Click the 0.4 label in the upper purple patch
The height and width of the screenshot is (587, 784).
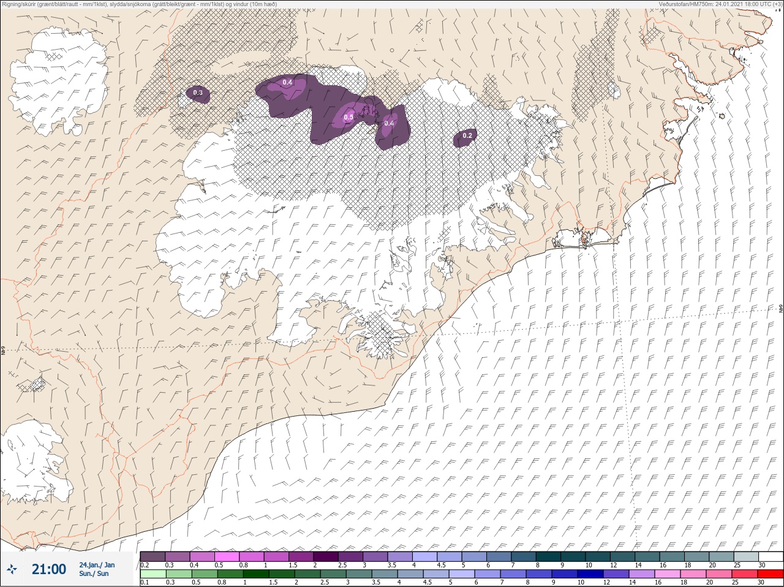287,82
